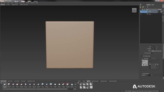The image size is (164, 92).
Task: Toggle the Randomize checkbox
Action: pos(150,58)
